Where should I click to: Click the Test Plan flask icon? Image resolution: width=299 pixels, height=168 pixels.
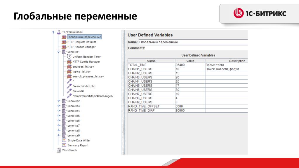point(59,32)
